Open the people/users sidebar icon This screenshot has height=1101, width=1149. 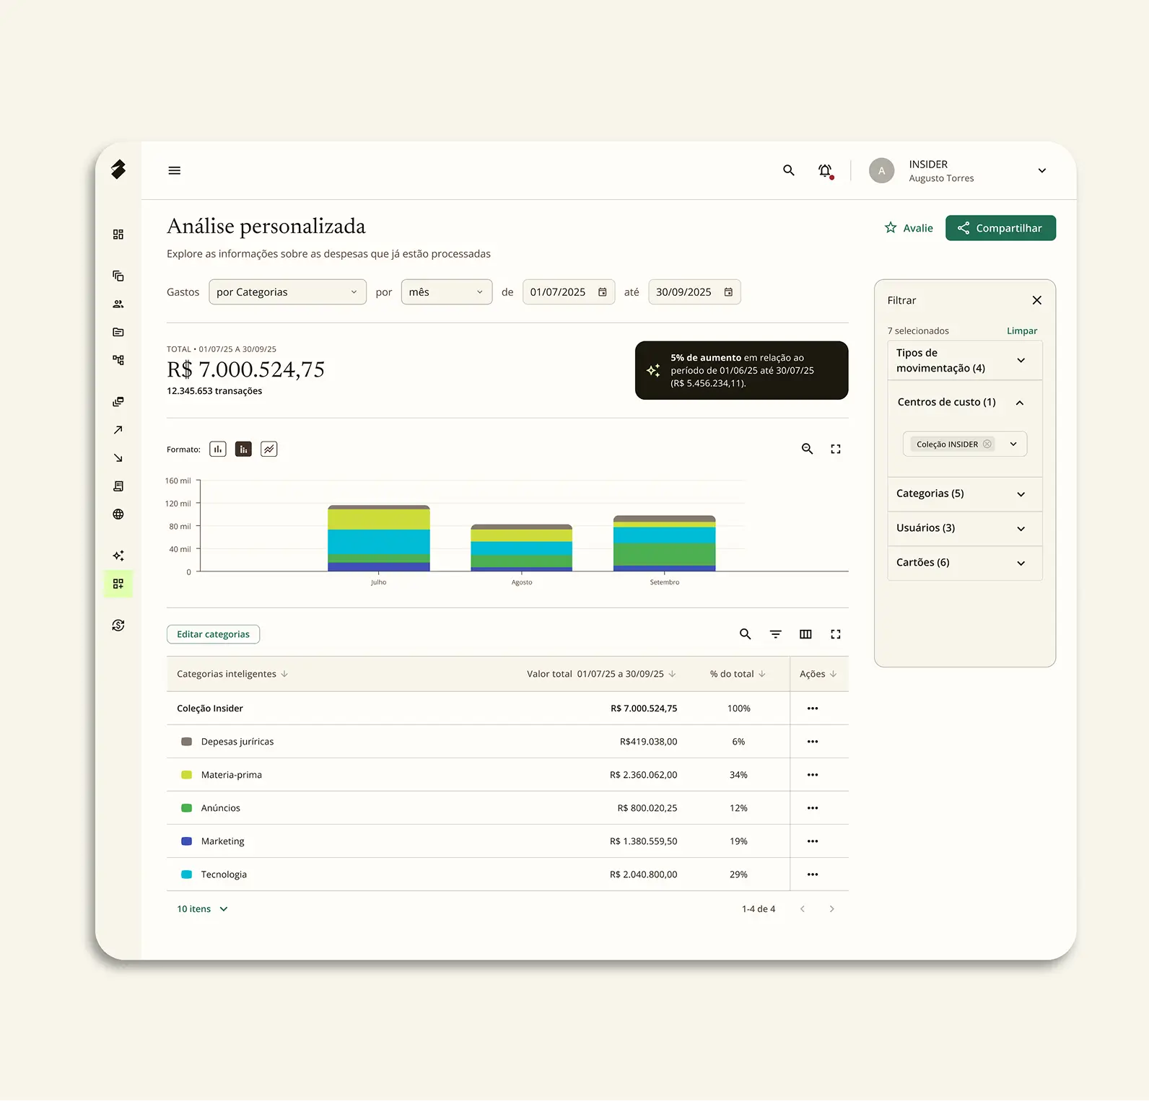pyautogui.click(x=118, y=304)
